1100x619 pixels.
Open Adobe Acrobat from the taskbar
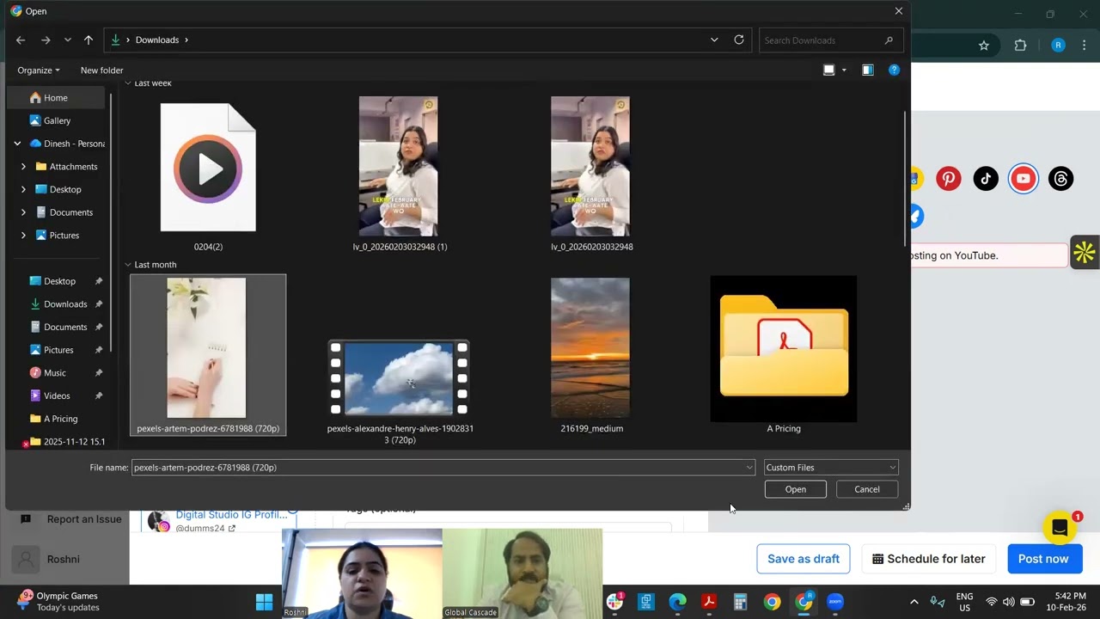(709, 602)
